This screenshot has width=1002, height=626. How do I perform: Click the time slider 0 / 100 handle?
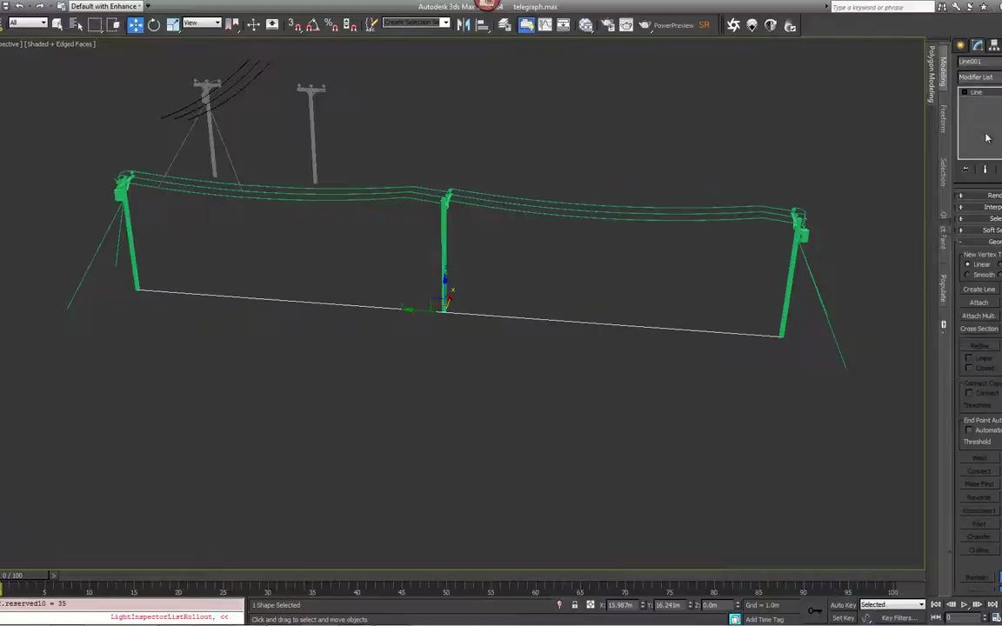23,576
